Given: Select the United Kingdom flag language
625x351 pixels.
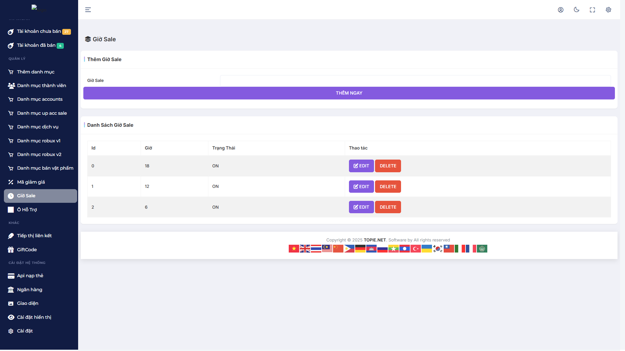Looking at the screenshot, I should 305,249.
